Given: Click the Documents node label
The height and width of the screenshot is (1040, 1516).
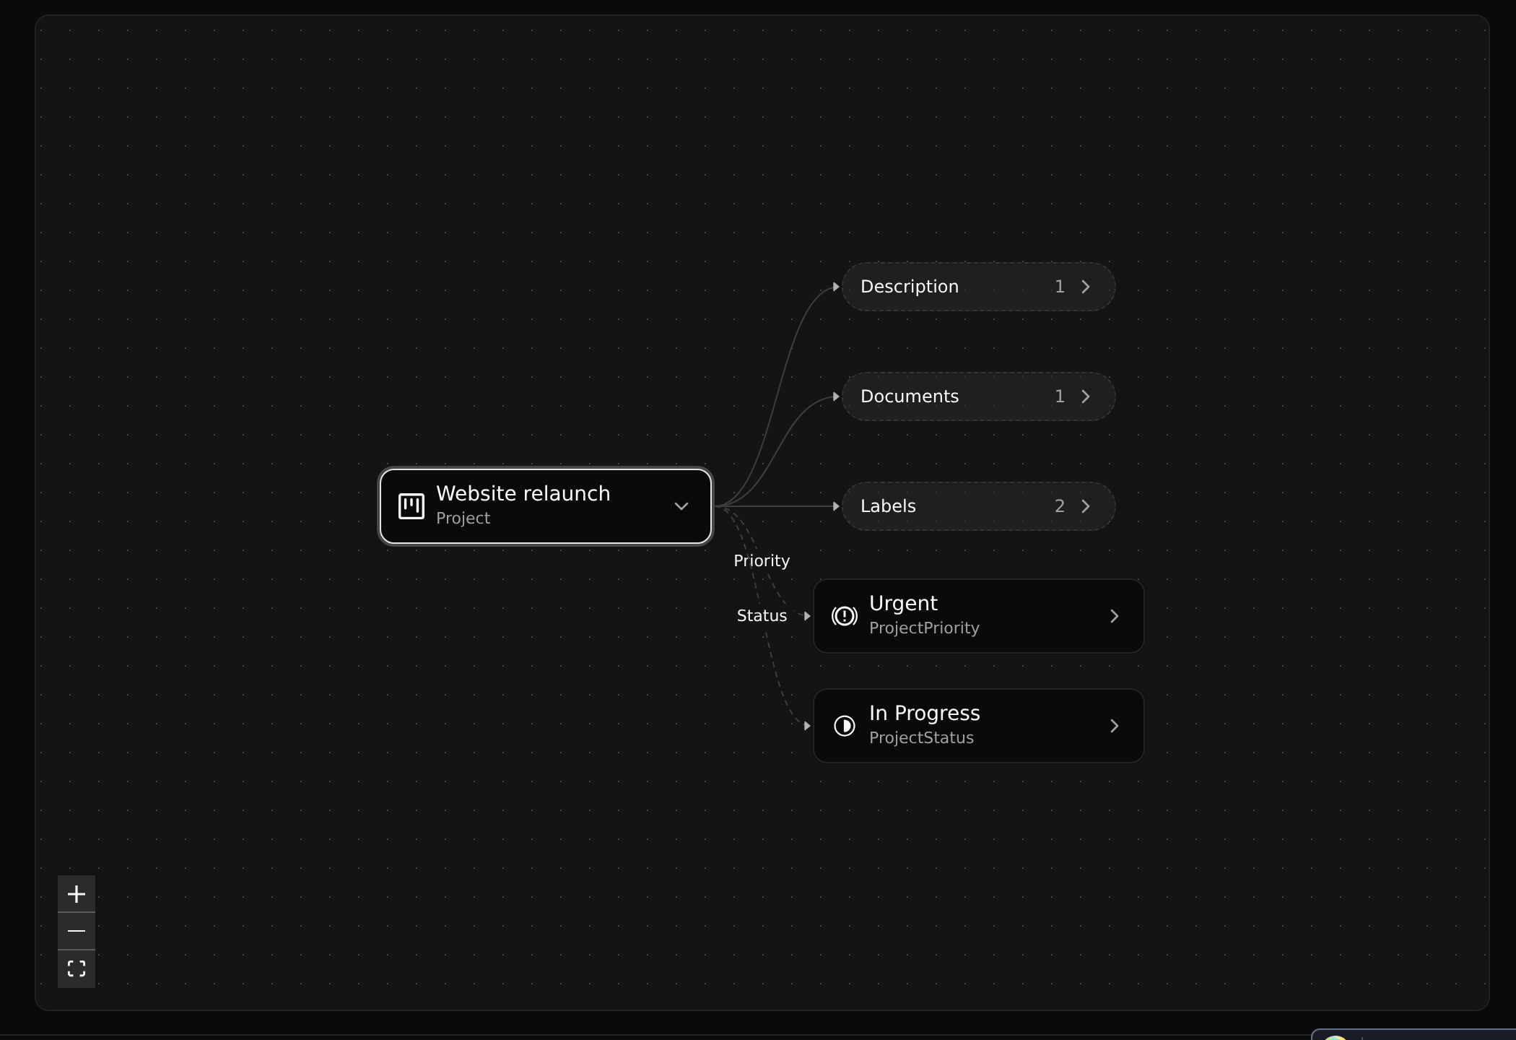Looking at the screenshot, I should coord(910,396).
